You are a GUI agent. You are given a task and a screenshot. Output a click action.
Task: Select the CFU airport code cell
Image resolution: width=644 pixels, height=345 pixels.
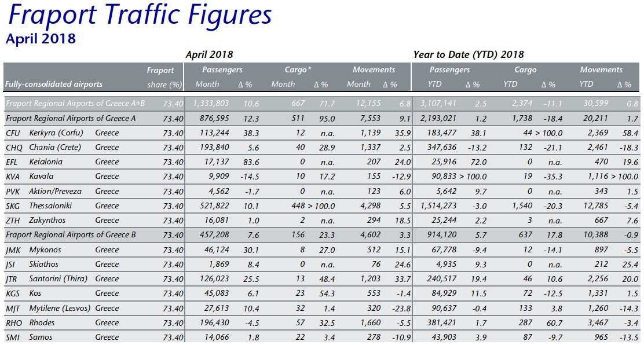[x=13, y=133]
